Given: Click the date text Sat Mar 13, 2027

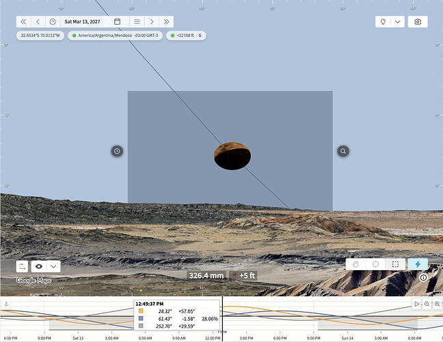Looking at the screenshot, I should tap(82, 22).
